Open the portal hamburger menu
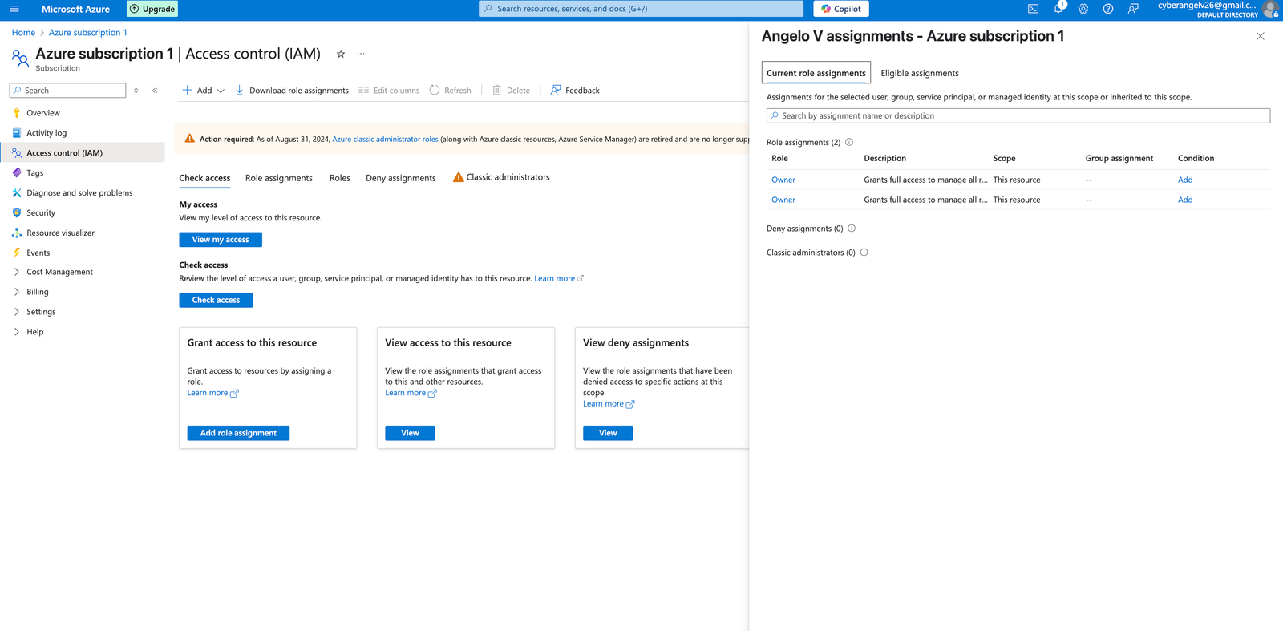The image size is (1283, 631). pos(14,9)
